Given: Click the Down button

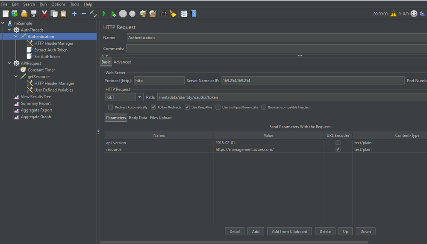Looking at the screenshot, I should coord(365,232).
